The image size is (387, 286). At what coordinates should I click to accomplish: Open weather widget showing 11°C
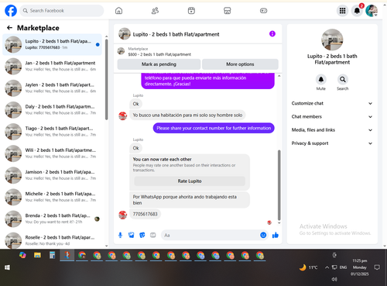click(308, 267)
